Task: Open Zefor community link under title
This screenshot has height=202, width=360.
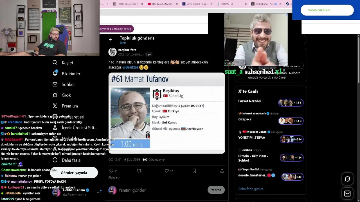Action: click(x=123, y=43)
